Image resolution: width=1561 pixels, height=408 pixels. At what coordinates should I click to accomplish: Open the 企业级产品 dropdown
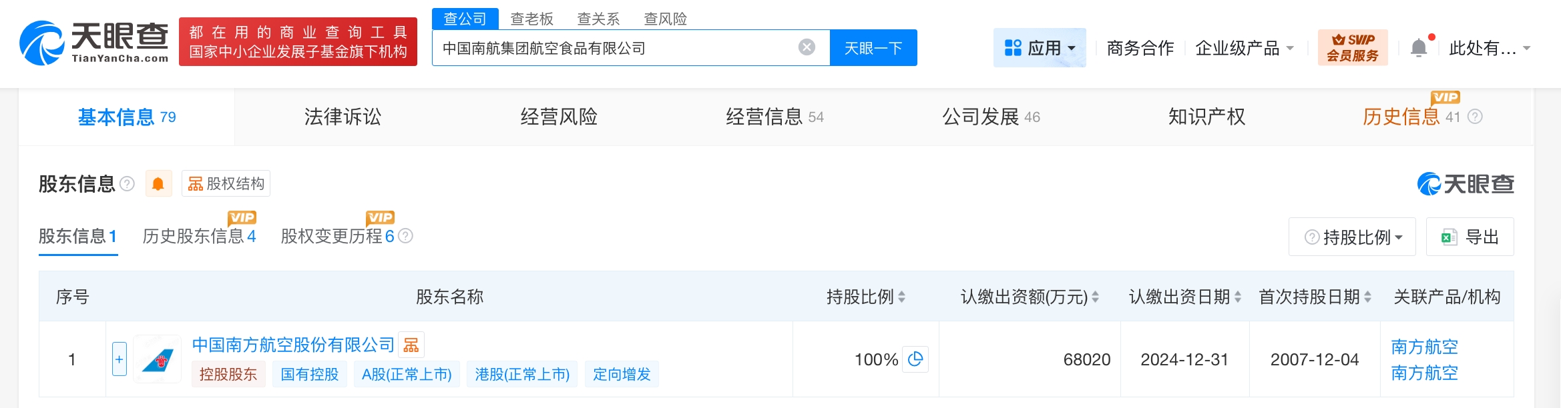pyautogui.click(x=1244, y=48)
